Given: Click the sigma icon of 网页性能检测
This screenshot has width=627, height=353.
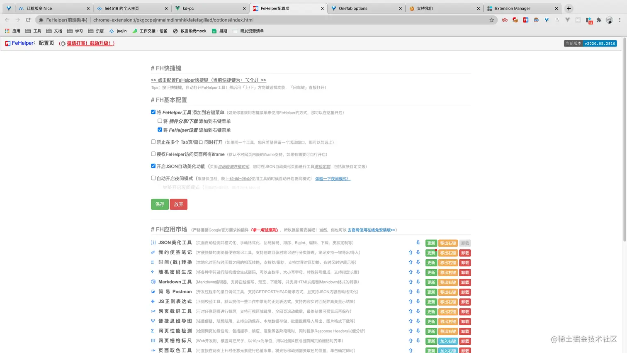Looking at the screenshot, I should click(x=153, y=331).
